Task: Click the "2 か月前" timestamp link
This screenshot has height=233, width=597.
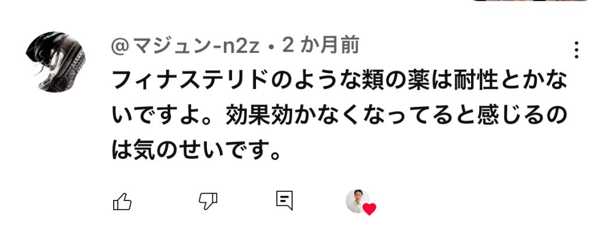Action: pyautogui.click(x=321, y=46)
